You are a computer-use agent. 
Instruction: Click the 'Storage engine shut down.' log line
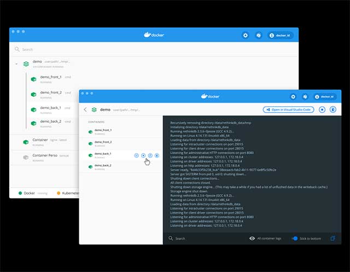[x=189, y=191]
